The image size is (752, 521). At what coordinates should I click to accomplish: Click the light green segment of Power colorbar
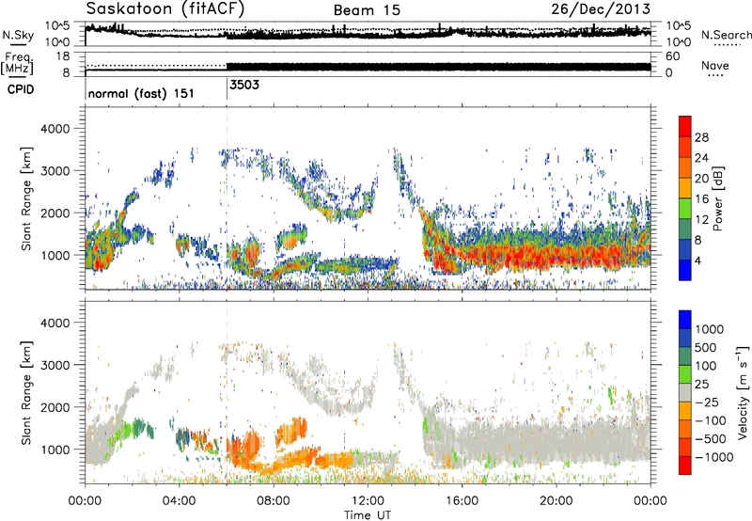coord(685,209)
